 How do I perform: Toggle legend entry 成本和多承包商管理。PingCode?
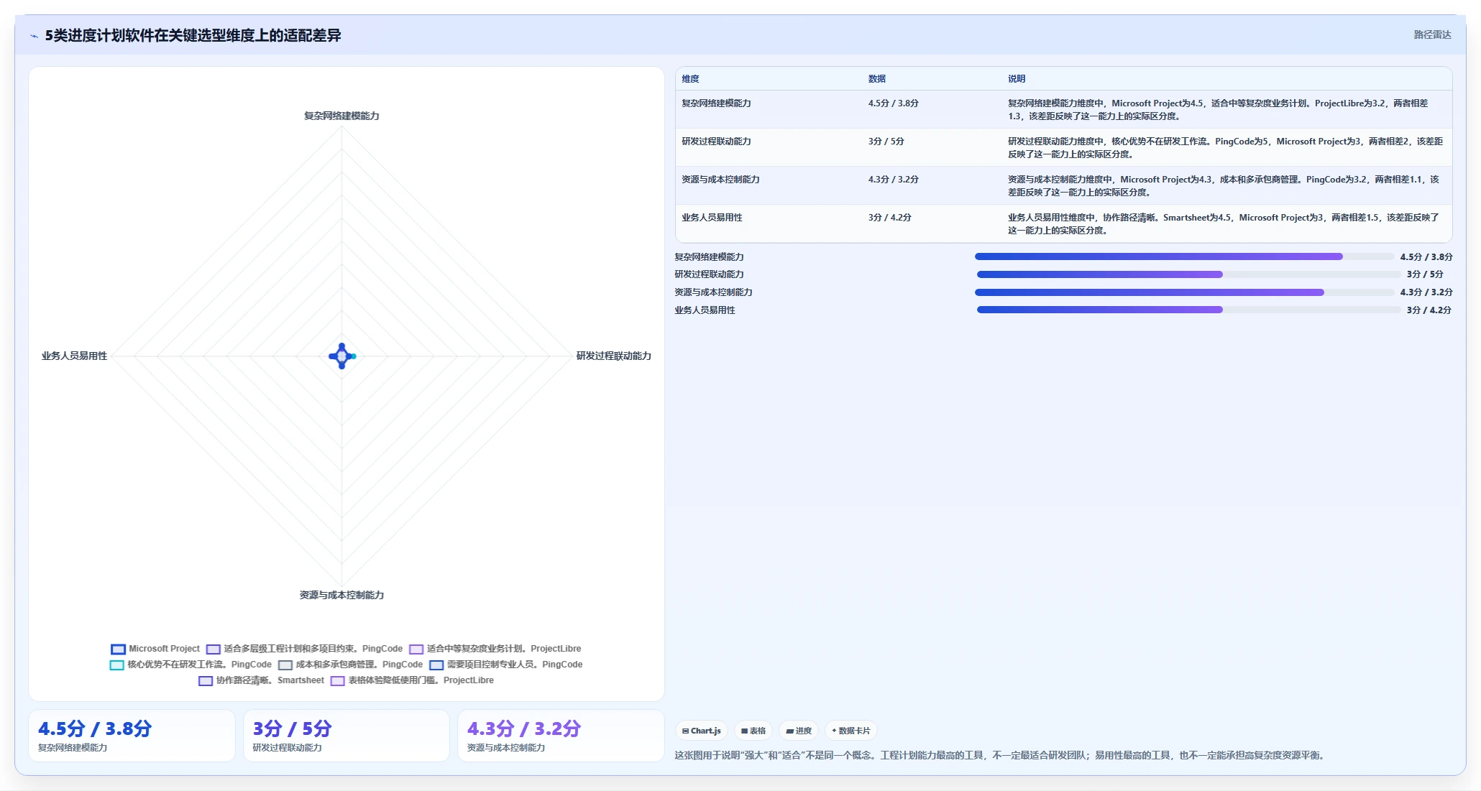[x=350, y=665]
